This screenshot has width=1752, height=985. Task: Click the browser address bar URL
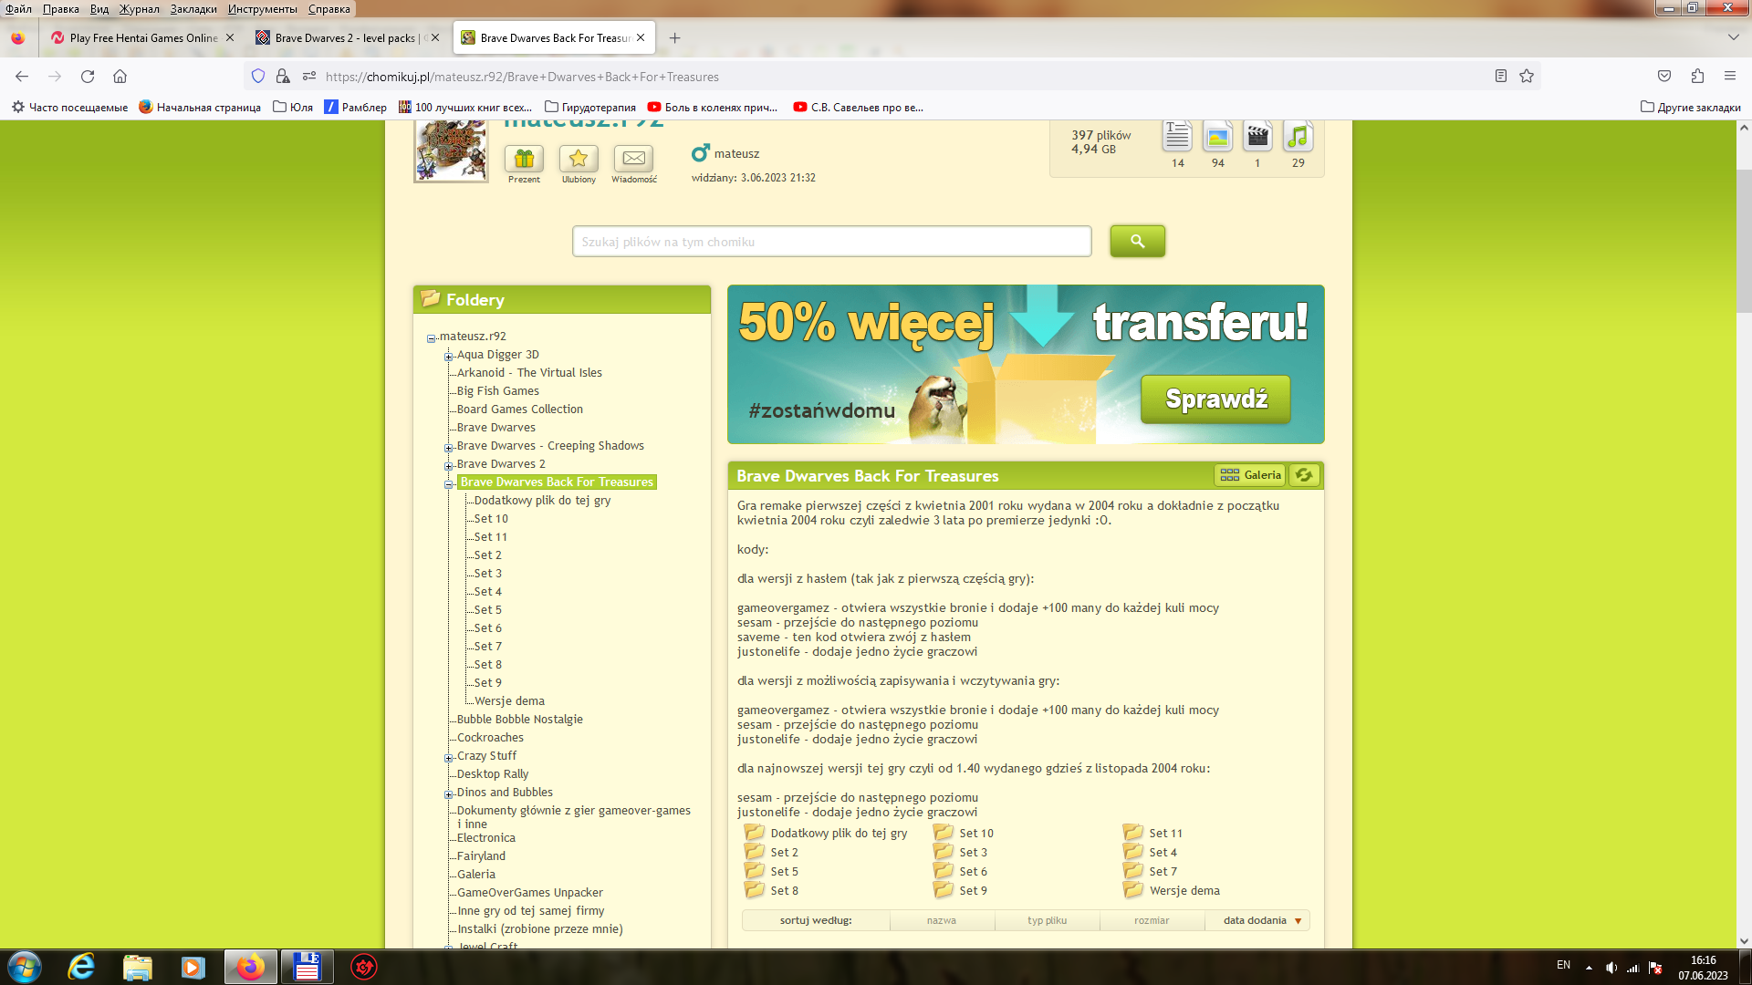pyautogui.click(x=522, y=77)
